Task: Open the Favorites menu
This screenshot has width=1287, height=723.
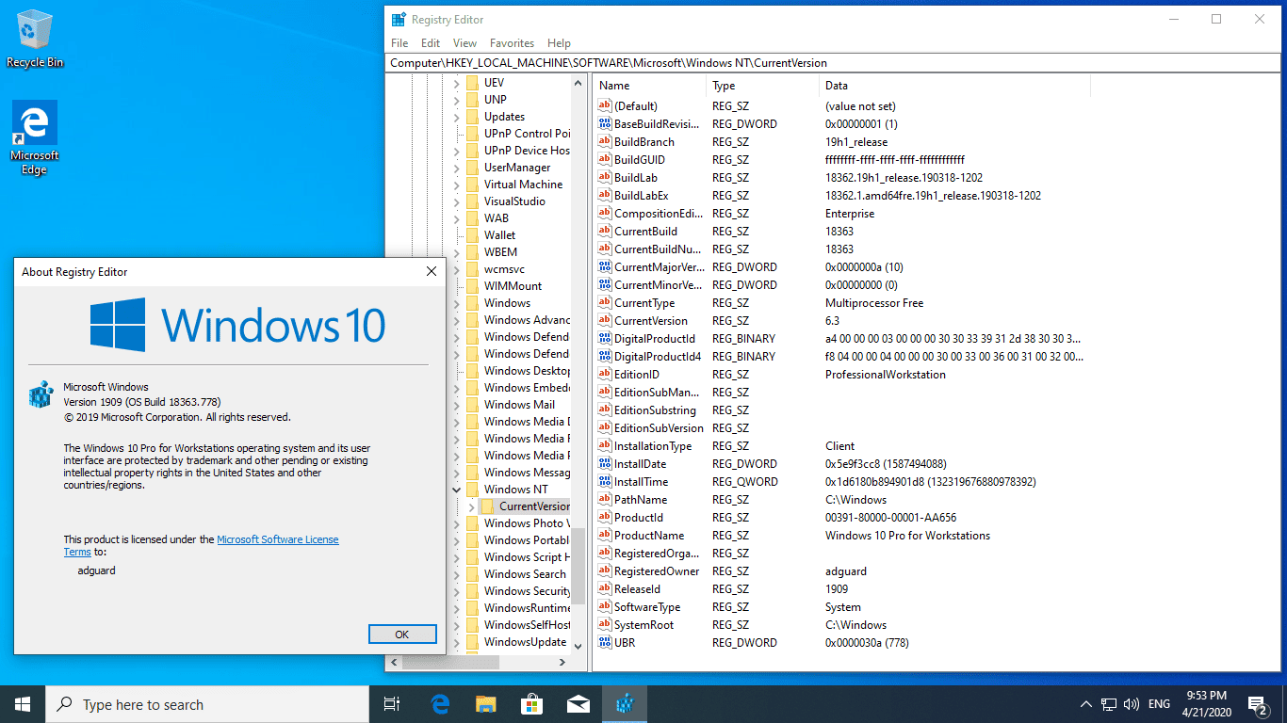Action: click(512, 43)
